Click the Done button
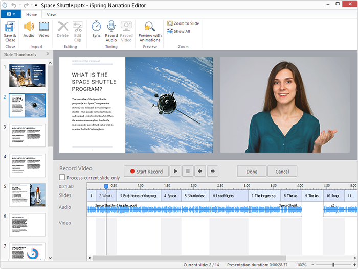Image resolution: width=358 pixels, height=269 pixels. 252,171
